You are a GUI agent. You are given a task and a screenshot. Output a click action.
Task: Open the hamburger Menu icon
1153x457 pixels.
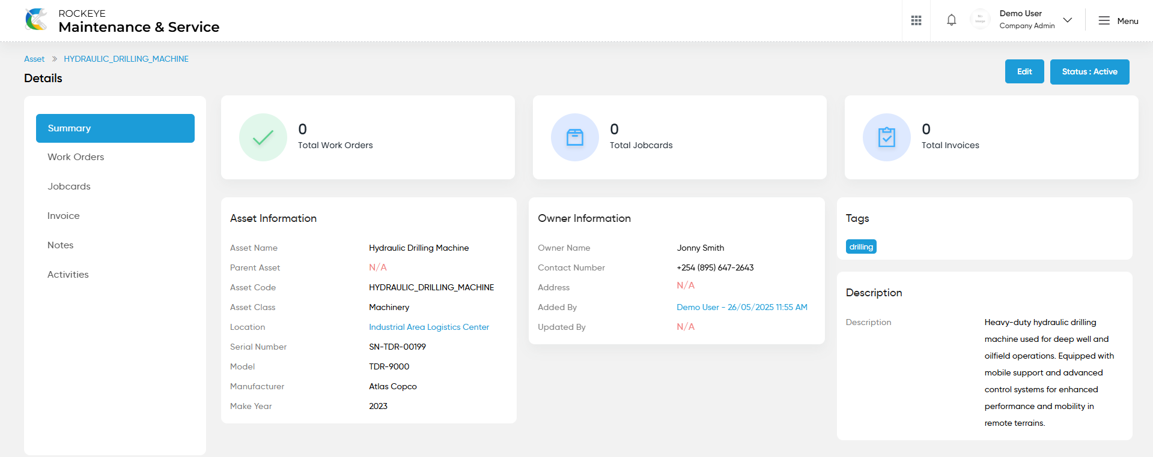point(1104,20)
